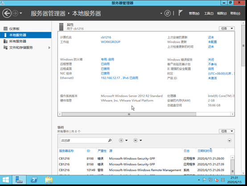Open navigation history dropdown arrow
The width and height of the screenshot is (247, 186).
coord(21,13)
